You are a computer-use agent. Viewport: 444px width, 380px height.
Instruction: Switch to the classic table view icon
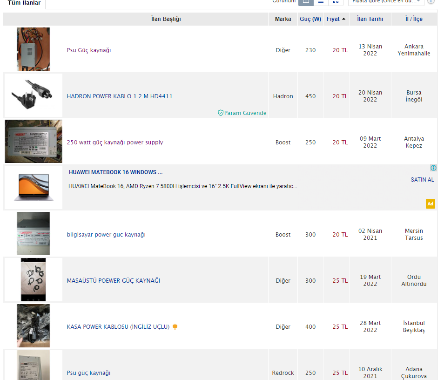[306, 2]
